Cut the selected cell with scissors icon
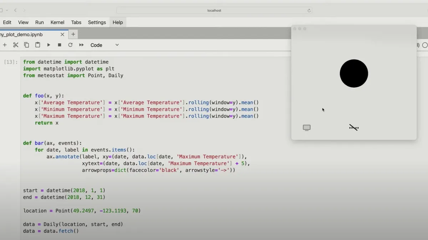428x240 pixels. pyautogui.click(x=16, y=45)
